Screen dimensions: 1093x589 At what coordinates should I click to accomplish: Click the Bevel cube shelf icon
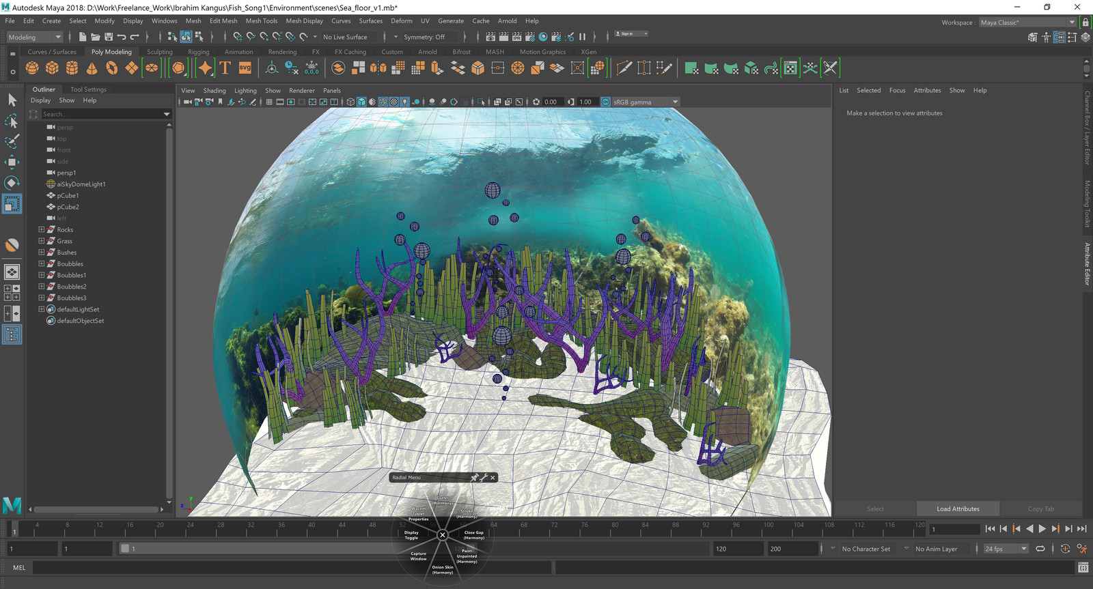(x=478, y=68)
